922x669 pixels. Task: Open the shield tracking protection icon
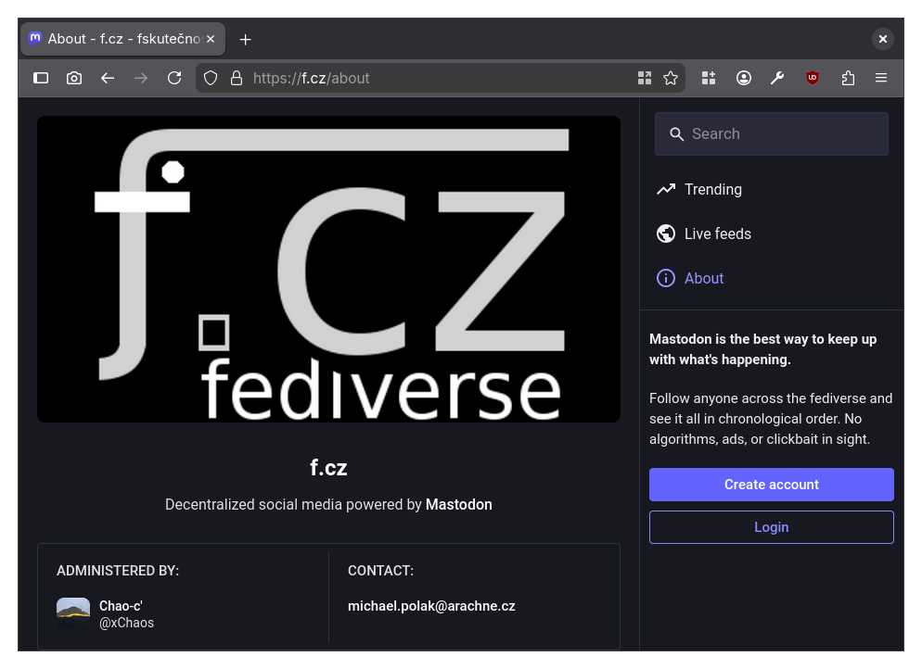pos(211,78)
